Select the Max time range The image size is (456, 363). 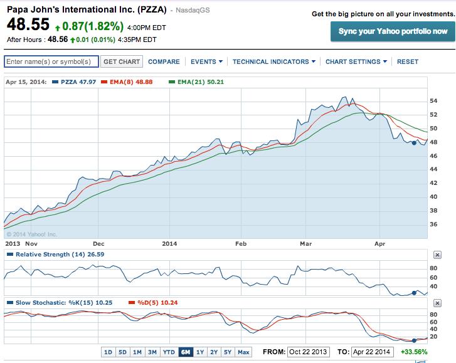(x=243, y=352)
